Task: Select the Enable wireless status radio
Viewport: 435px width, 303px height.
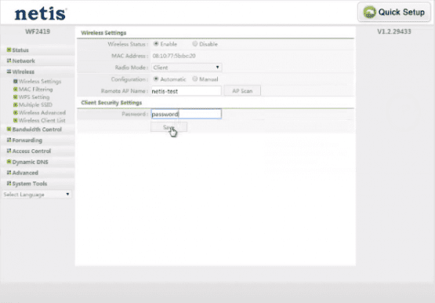Action: pyautogui.click(x=156, y=44)
